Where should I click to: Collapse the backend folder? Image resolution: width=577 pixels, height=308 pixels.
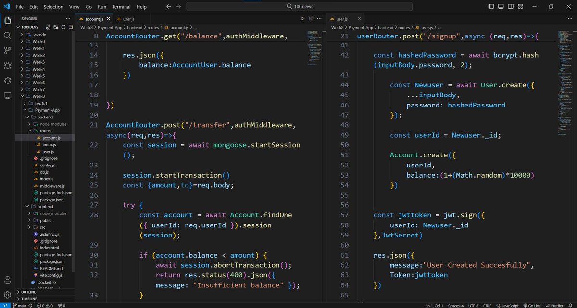pyautogui.click(x=45, y=117)
